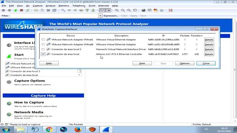Check the Conexión de área local 3 checkbox

(43, 49)
